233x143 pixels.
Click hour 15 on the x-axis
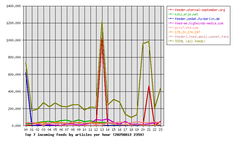pos(114,130)
